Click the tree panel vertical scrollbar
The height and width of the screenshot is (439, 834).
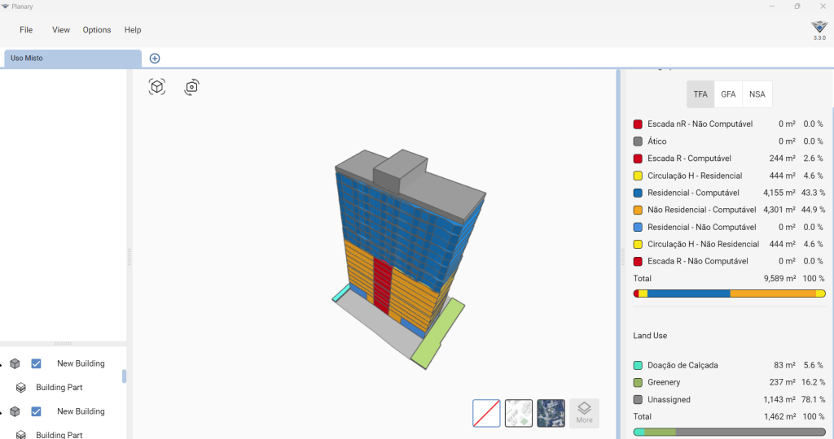pos(124,376)
